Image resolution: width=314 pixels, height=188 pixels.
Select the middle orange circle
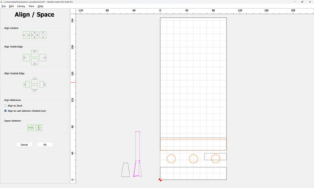193,159
